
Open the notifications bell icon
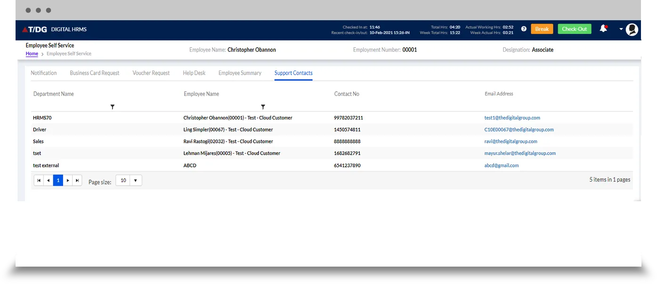(x=603, y=29)
